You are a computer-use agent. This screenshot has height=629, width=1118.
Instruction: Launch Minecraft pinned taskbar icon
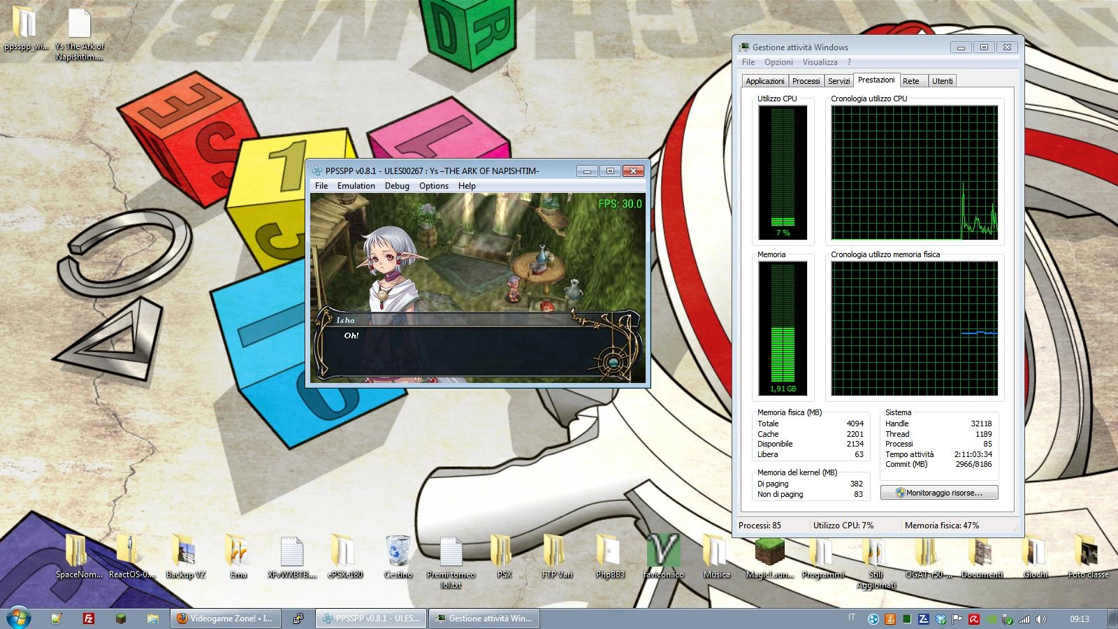120,619
